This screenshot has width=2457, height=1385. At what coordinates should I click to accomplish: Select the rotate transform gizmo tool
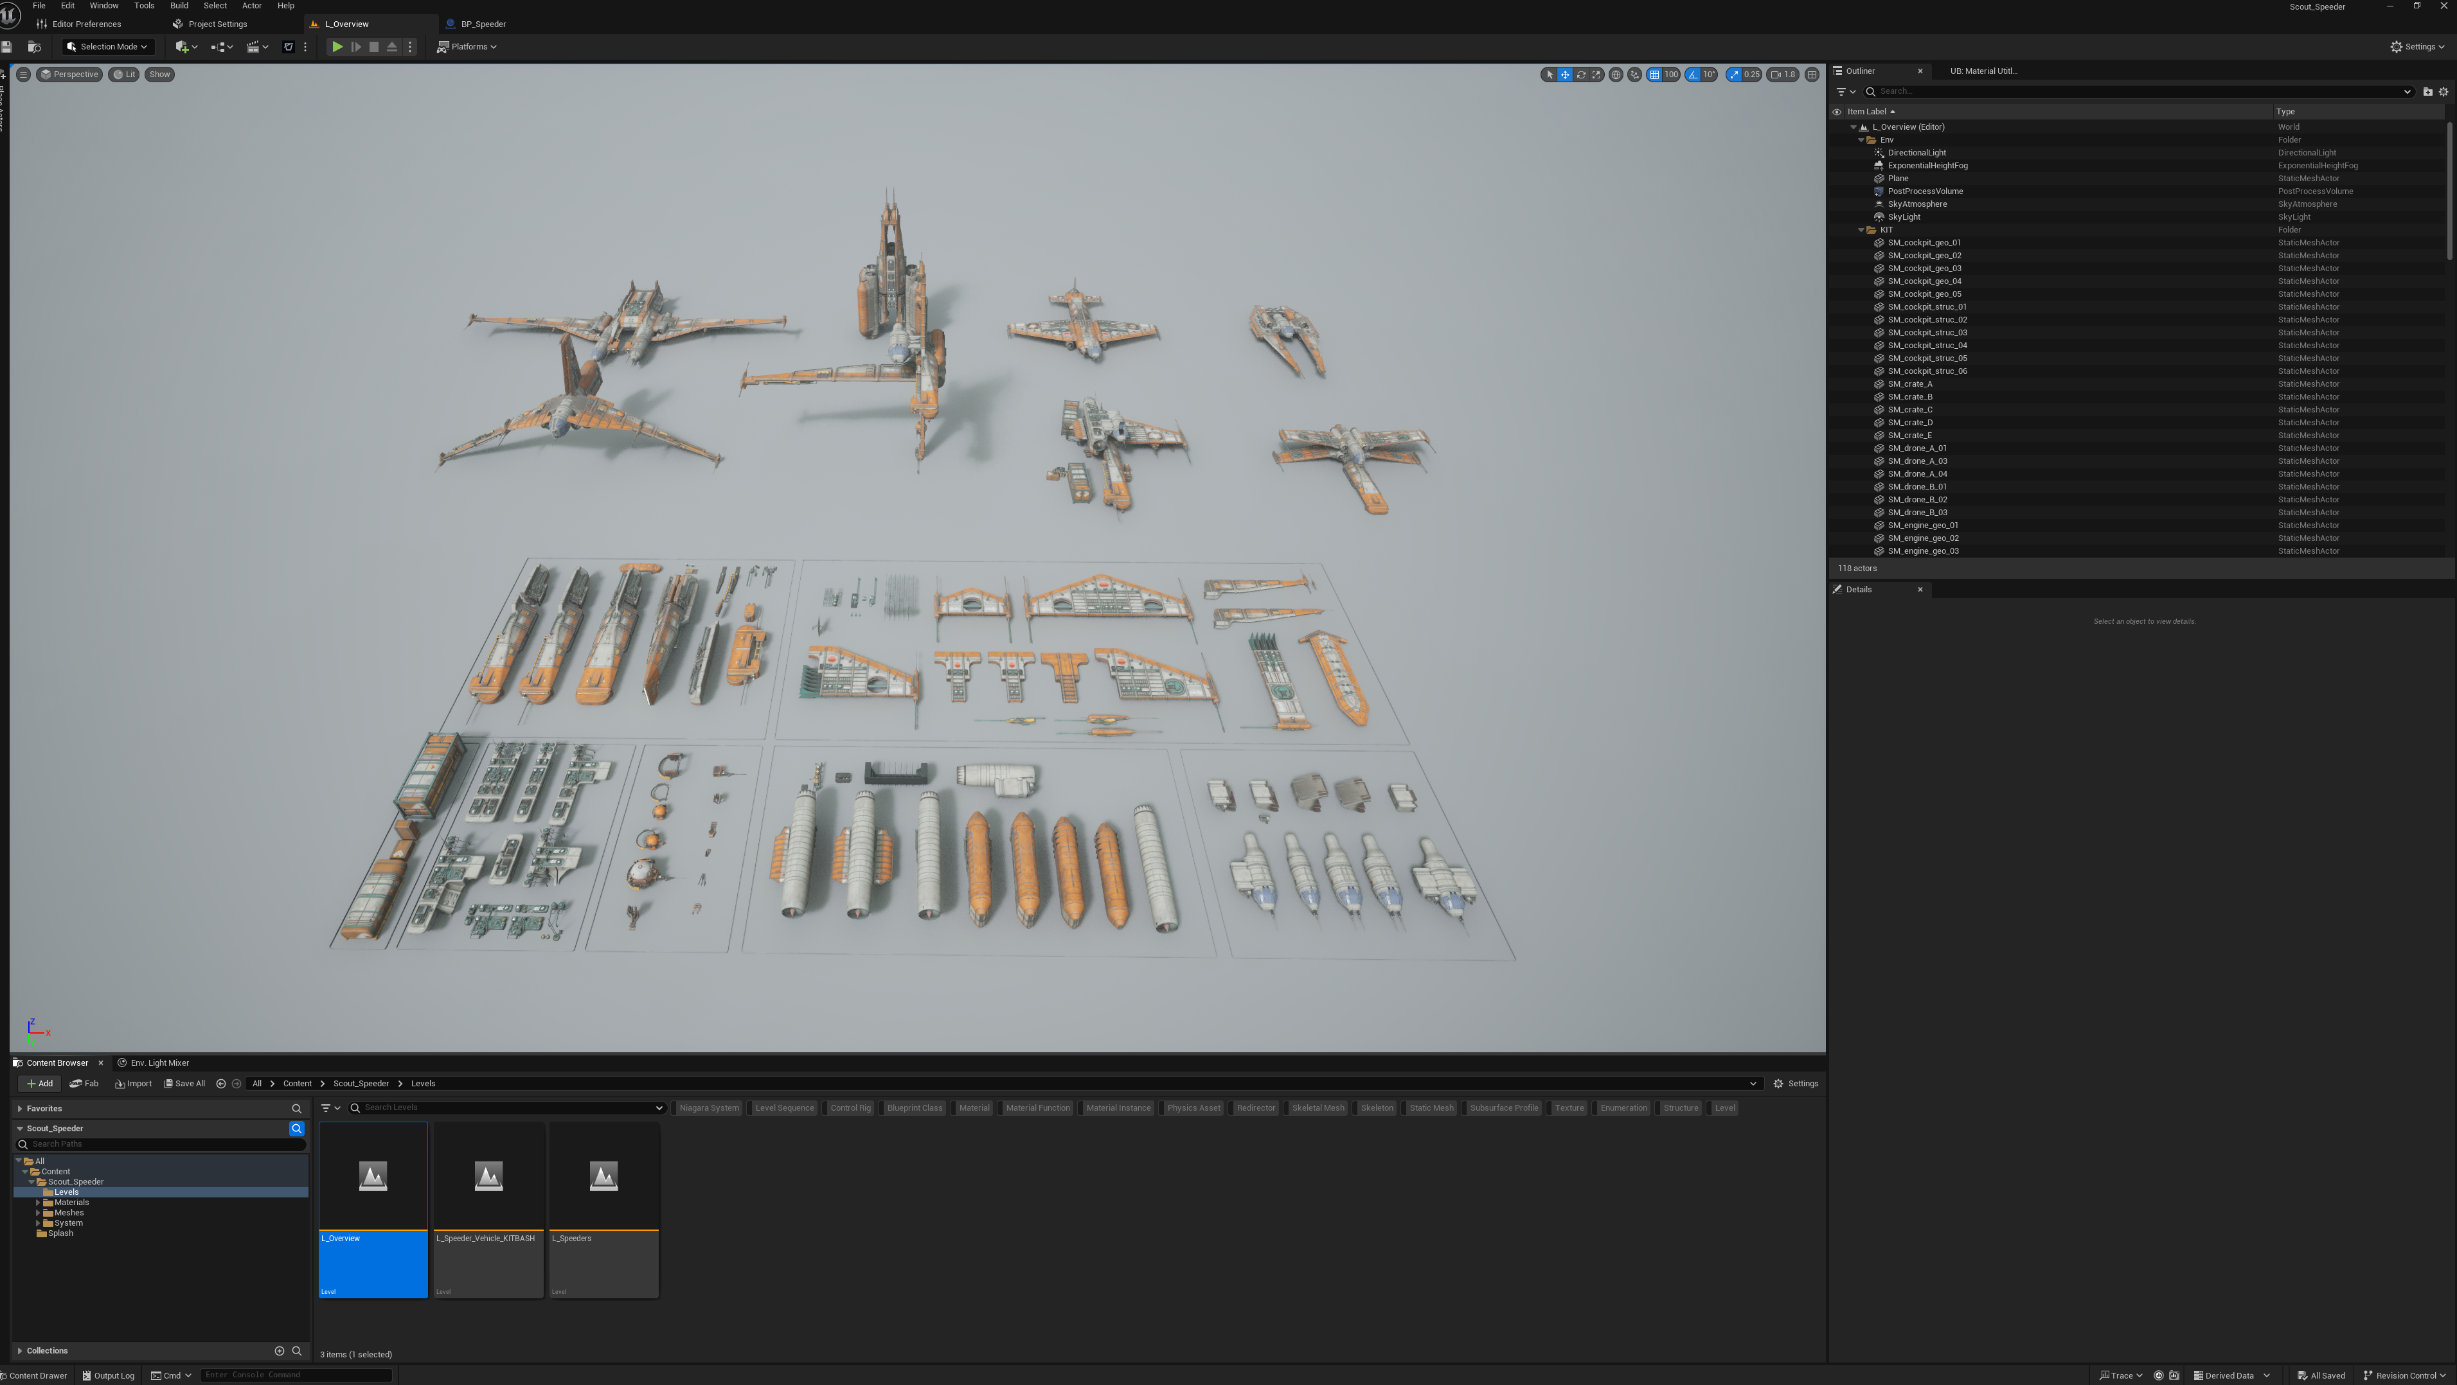pyautogui.click(x=1580, y=75)
